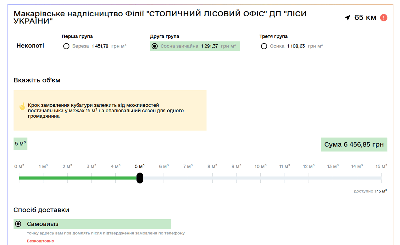Click the 1 м³ slider mark
Viewport: 400px width, 245px height.
(43, 167)
